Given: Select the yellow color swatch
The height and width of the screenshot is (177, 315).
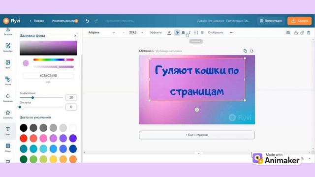Looking at the screenshot, I should [x=53, y=159].
